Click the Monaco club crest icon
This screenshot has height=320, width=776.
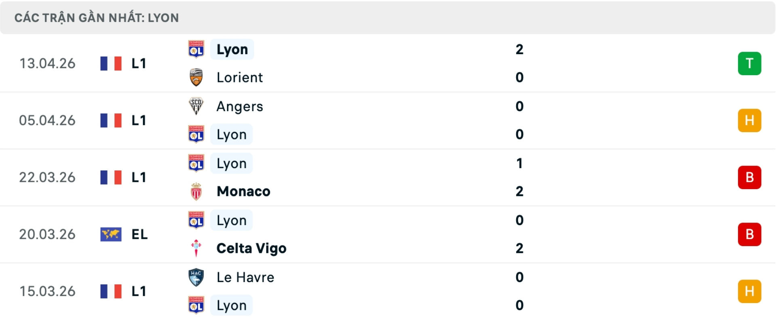196,192
